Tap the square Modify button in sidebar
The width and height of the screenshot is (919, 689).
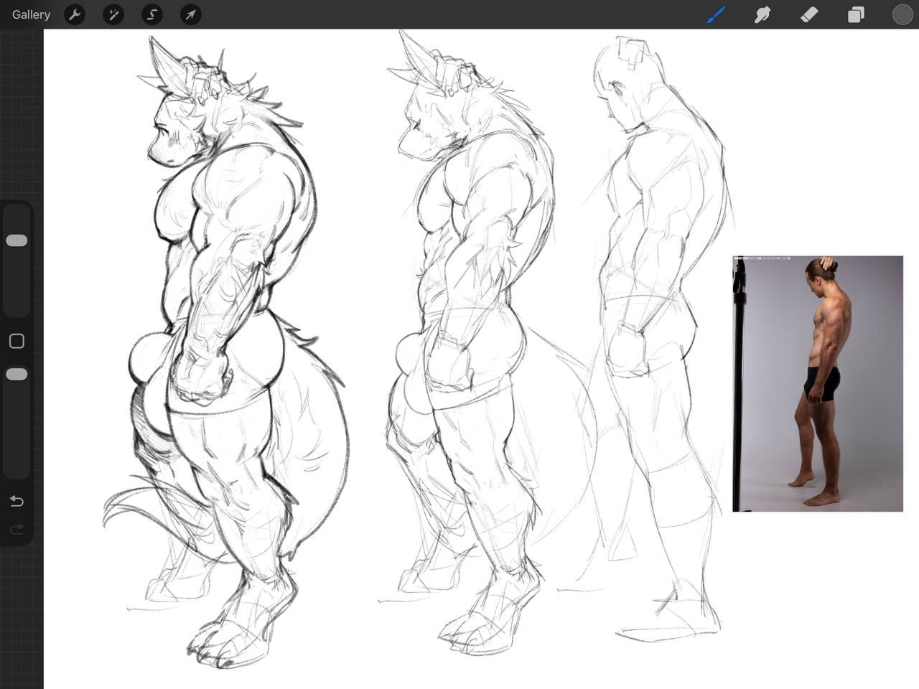coord(17,341)
